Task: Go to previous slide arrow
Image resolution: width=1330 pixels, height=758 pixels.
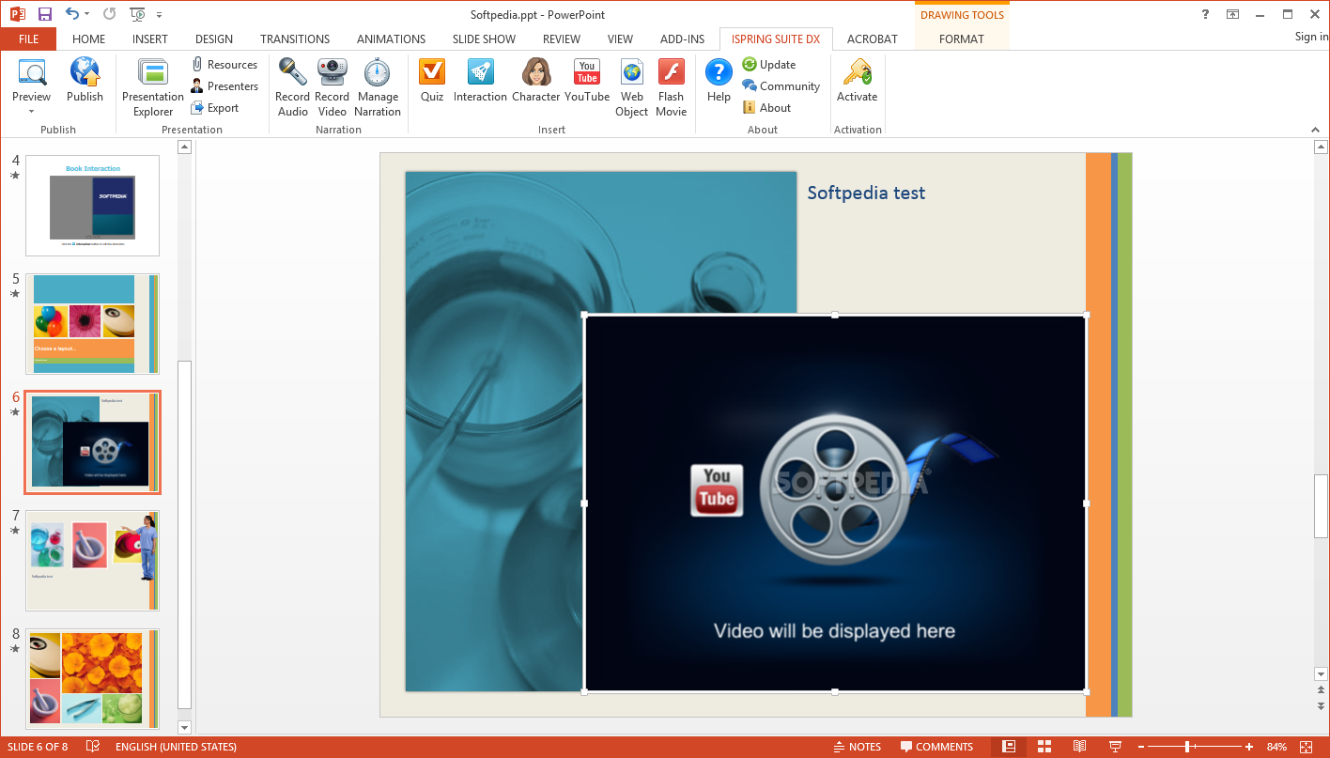Action: pyautogui.click(x=1322, y=690)
